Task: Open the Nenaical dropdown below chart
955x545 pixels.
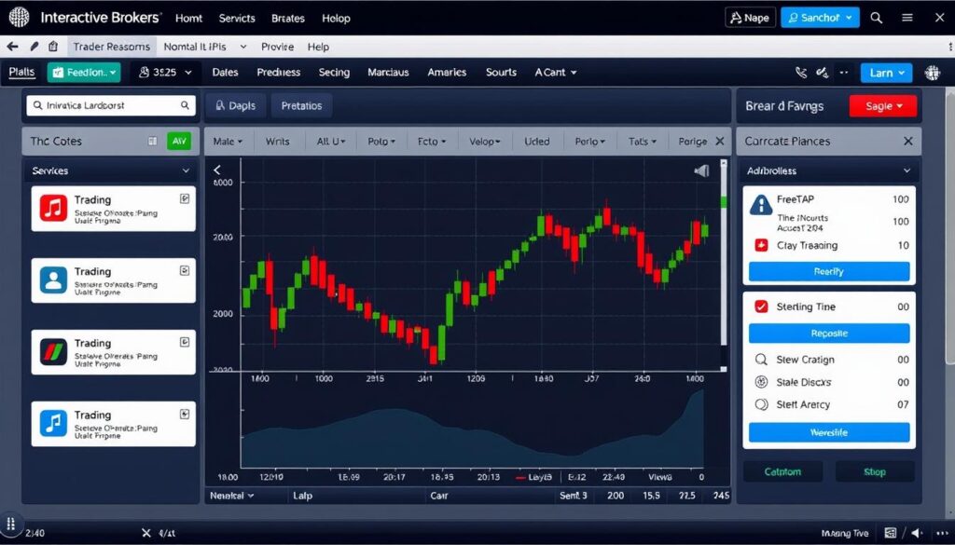Action: point(231,496)
